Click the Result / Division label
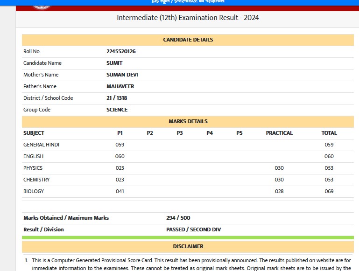This screenshot has width=359, height=271. click(x=43, y=229)
